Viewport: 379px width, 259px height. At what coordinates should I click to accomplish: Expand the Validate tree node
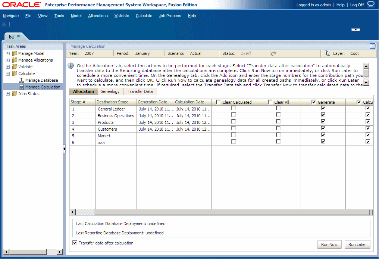click(x=7, y=66)
